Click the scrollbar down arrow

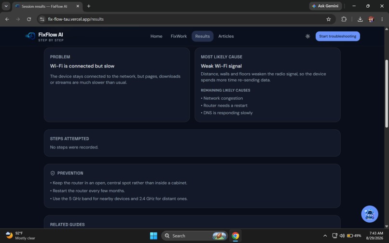point(387,226)
